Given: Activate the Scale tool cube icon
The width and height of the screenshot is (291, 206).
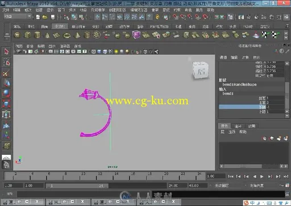Looking at the screenshot, I should [6, 104].
